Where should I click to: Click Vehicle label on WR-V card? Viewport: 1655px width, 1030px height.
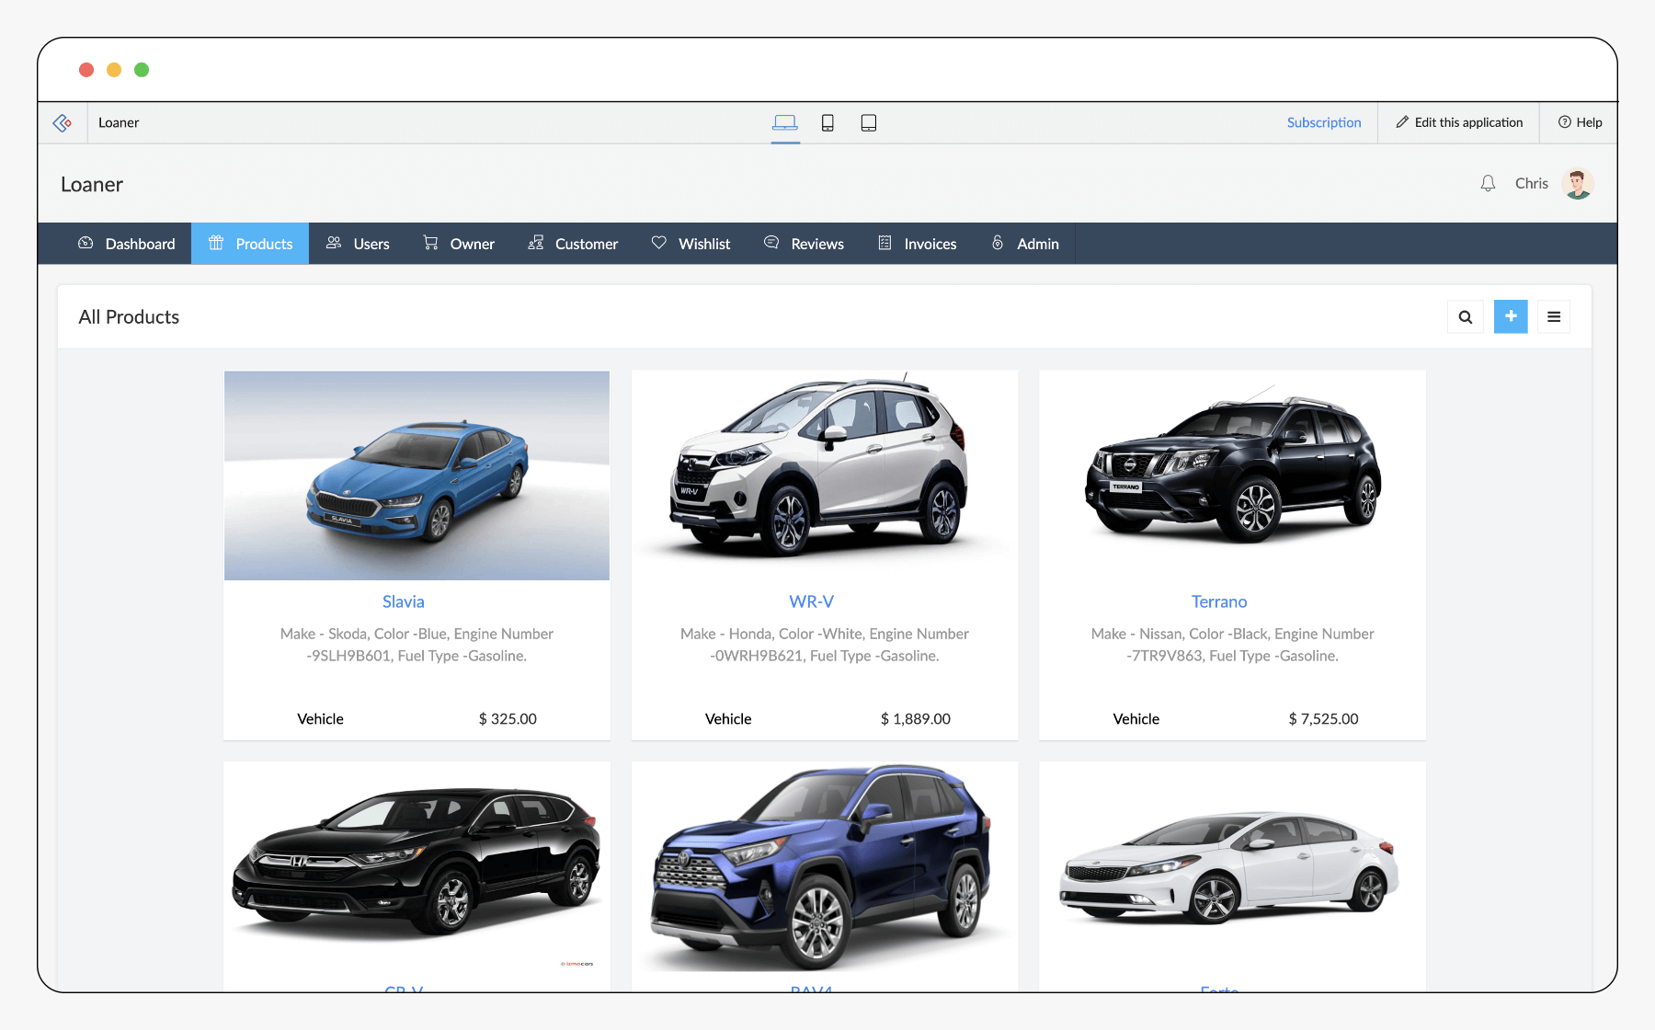coord(728,719)
